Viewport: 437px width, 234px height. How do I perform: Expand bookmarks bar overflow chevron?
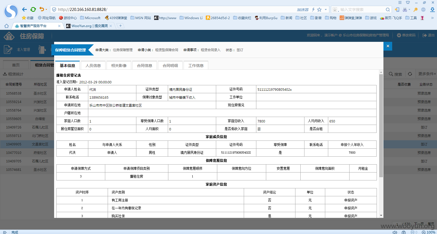pyautogui.click(x=432, y=18)
